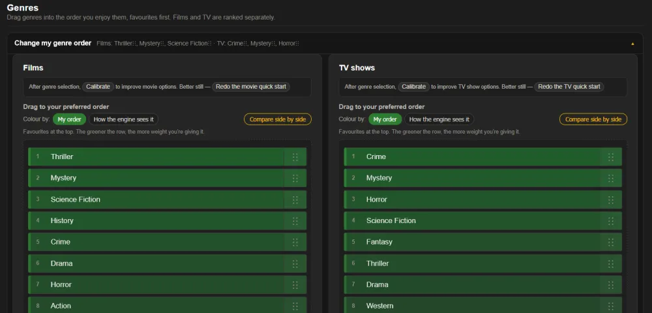Grab the drag handle on TV Thriller row
The height and width of the screenshot is (313, 652).
click(611, 263)
